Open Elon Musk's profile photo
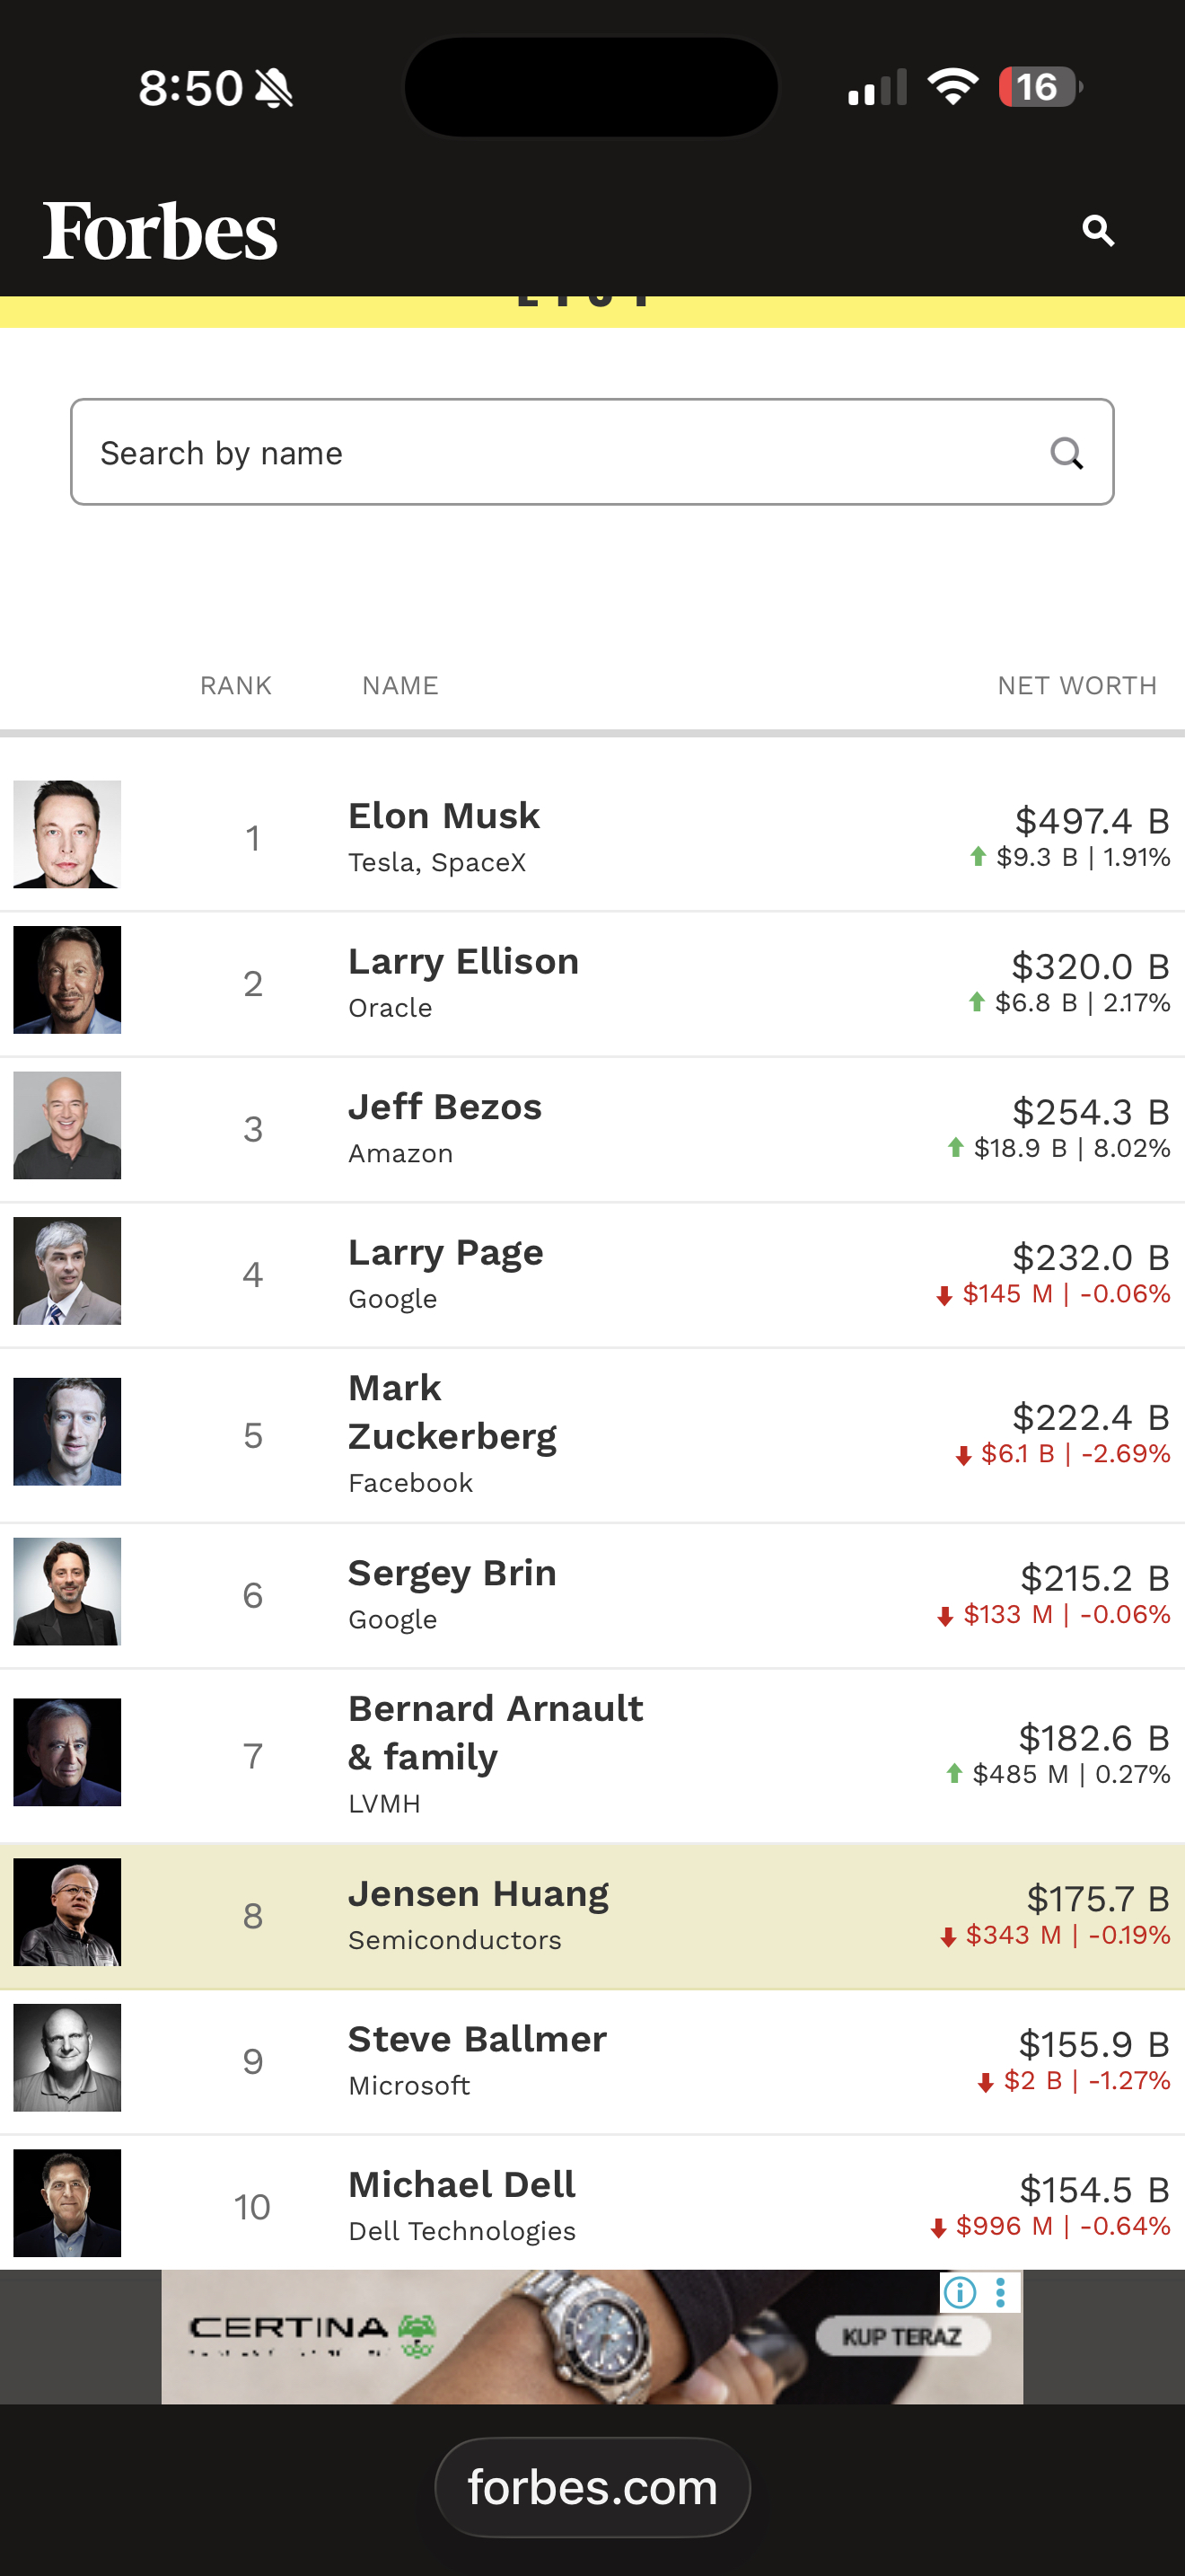The height and width of the screenshot is (2576, 1185). tap(67, 834)
